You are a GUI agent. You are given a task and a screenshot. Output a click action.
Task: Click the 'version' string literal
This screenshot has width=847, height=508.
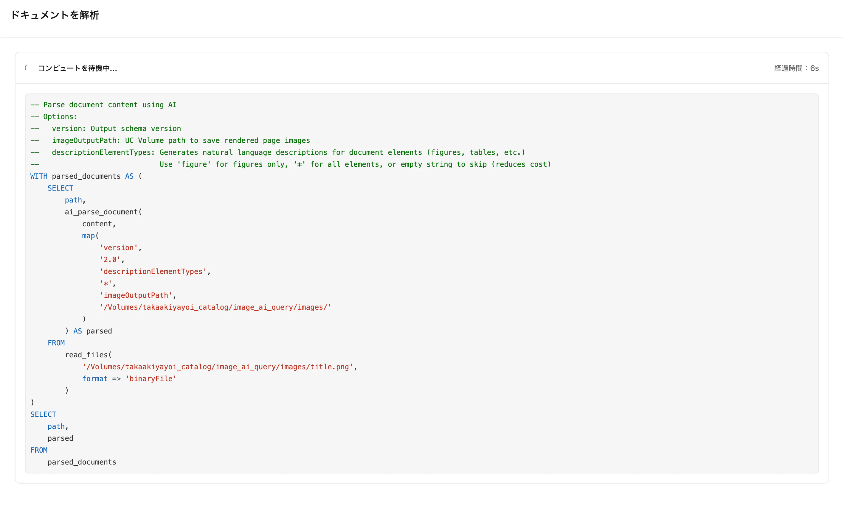(119, 248)
